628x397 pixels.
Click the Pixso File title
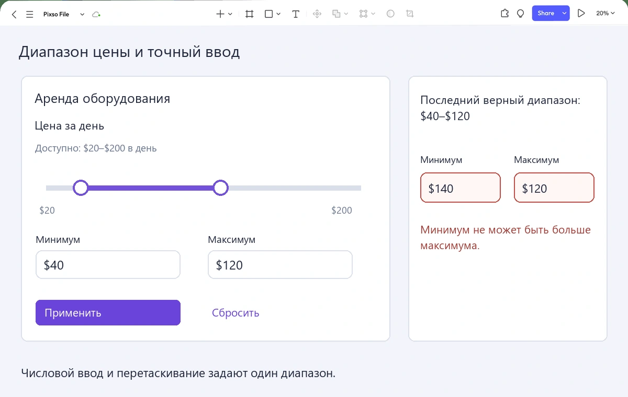point(56,14)
